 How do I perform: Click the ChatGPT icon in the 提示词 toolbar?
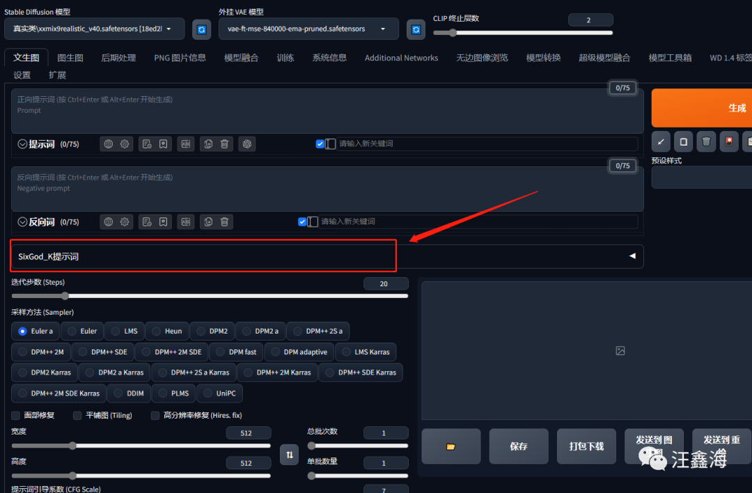pyautogui.click(x=247, y=144)
